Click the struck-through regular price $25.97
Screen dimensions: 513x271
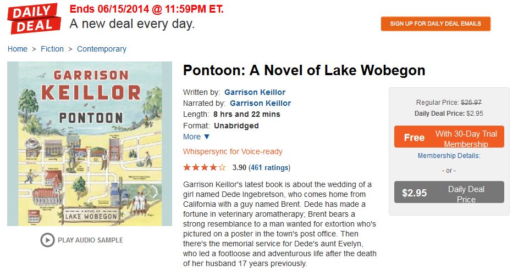[x=471, y=102]
